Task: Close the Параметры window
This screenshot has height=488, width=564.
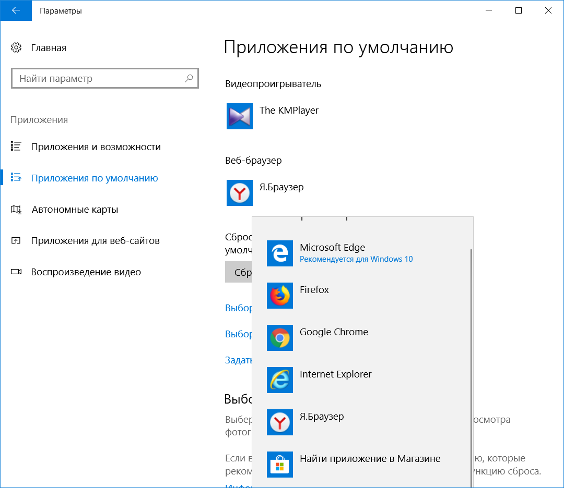Action: tap(548, 10)
